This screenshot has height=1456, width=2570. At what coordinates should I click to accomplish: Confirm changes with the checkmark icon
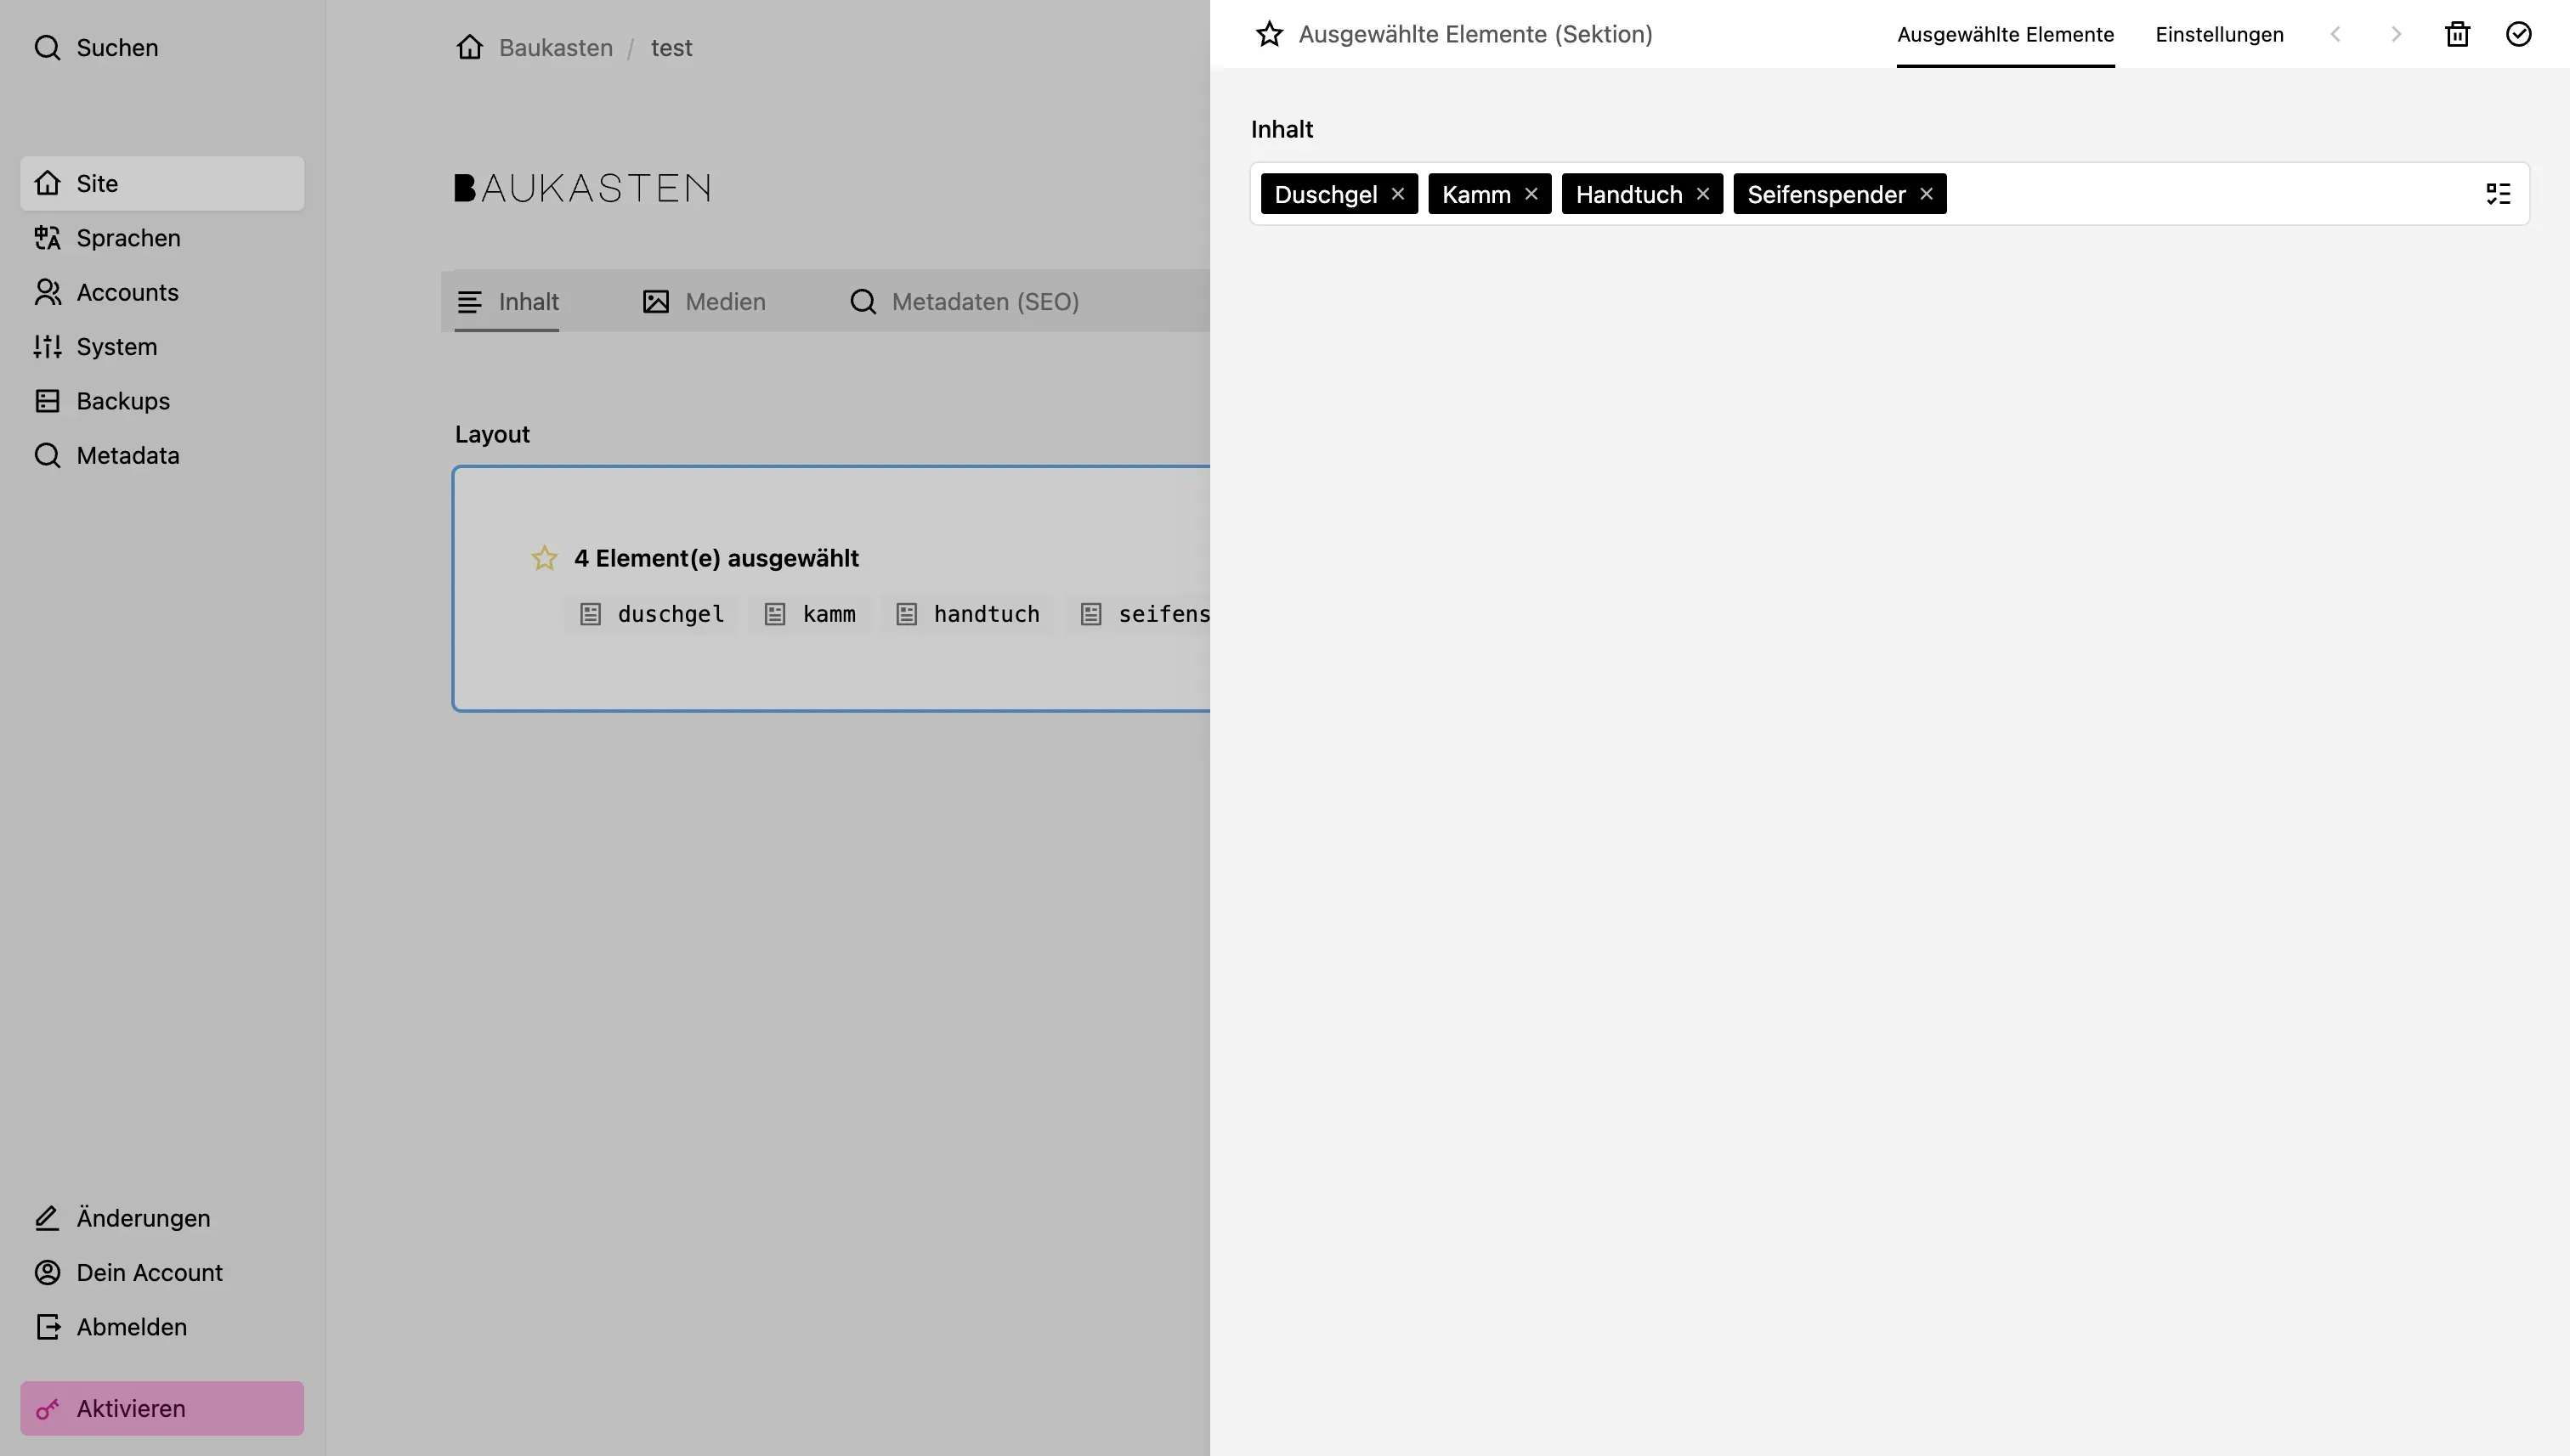2519,33
